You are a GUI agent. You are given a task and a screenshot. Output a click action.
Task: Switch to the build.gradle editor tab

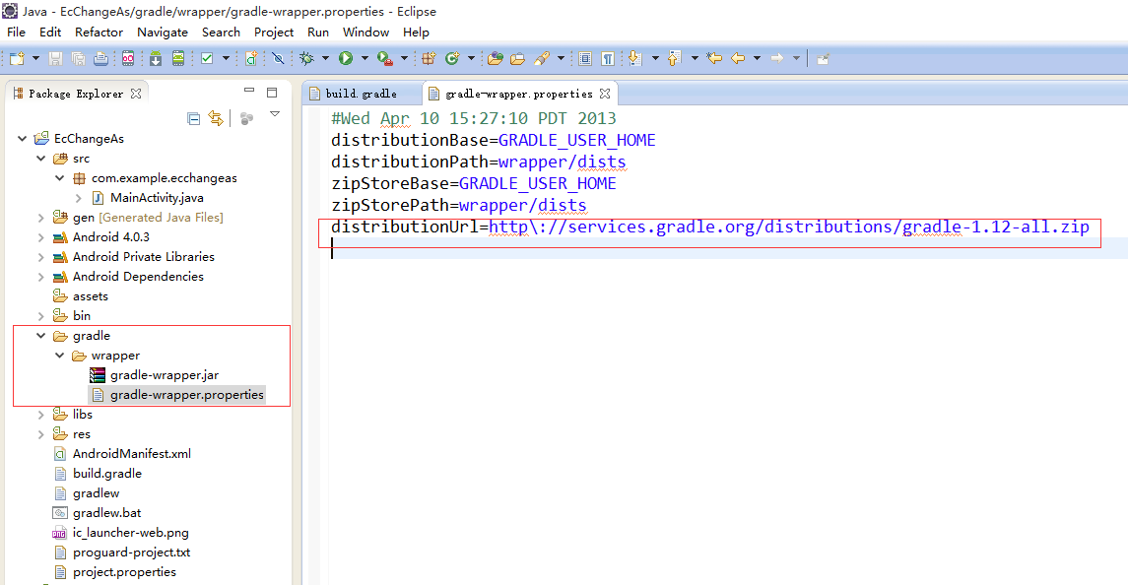pos(361,94)
